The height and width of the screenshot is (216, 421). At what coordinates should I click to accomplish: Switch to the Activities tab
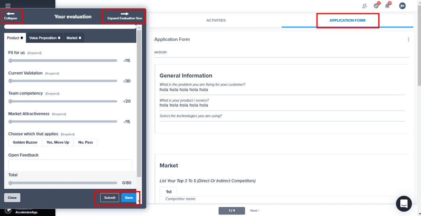tap(216, 20)
